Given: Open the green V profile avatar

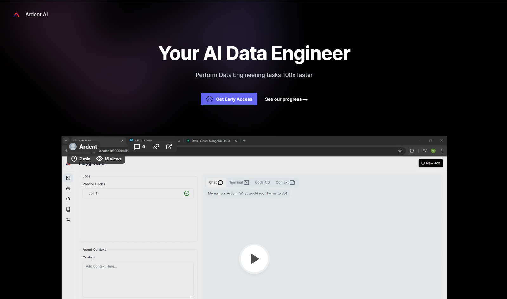Looking at the screenshot, I should point(433,151).
